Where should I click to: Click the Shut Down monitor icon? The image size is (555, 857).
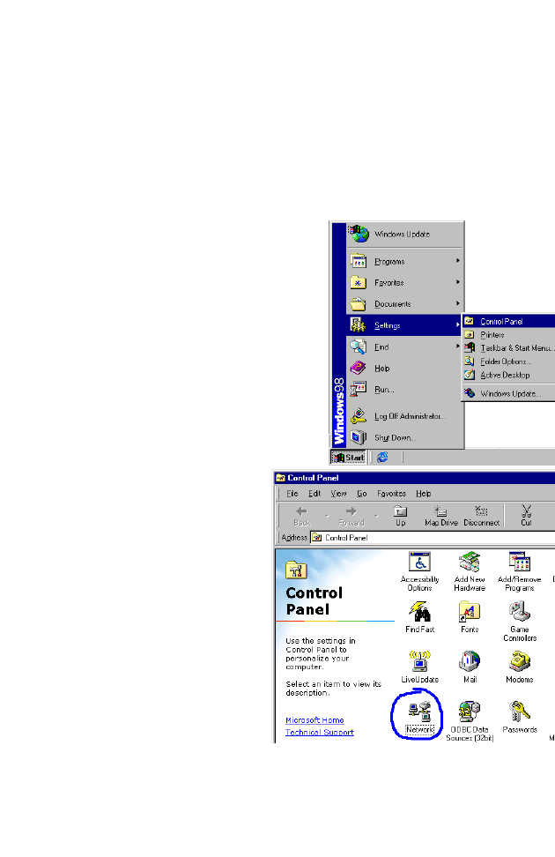tap(358, 437)
